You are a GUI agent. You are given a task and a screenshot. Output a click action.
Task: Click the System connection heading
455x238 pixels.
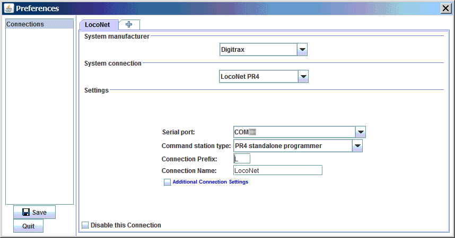(112, 63)
